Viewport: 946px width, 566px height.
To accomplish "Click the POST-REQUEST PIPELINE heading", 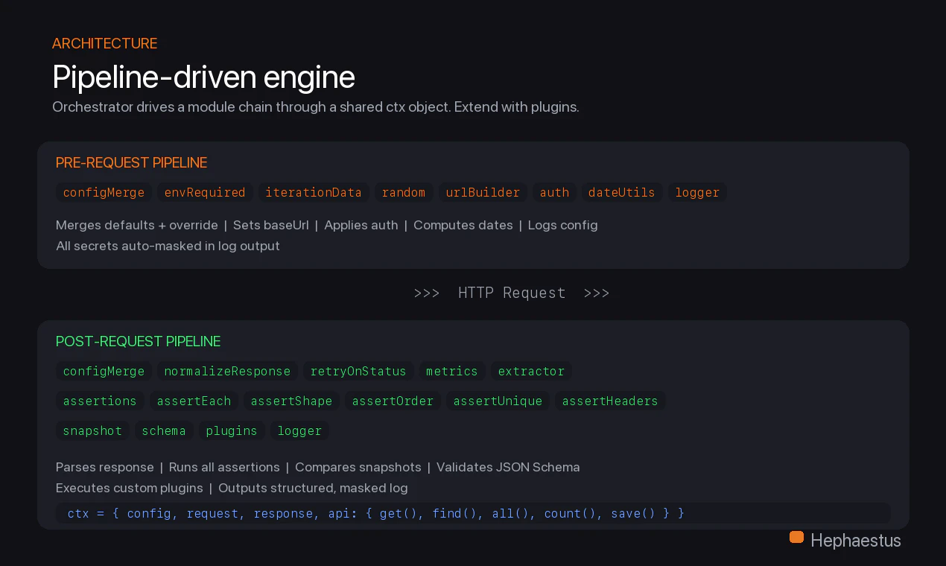I will click(x=139, y=341).
